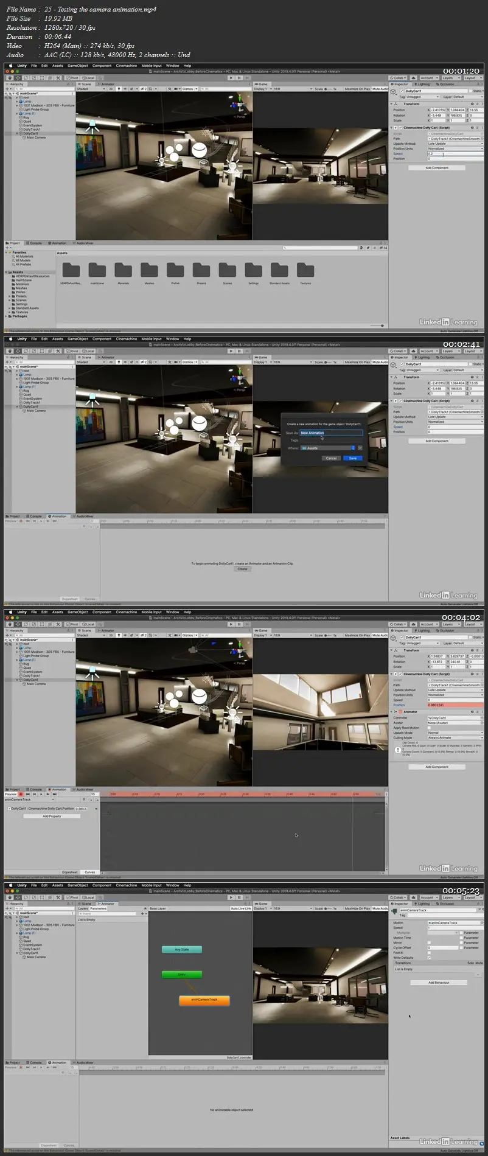The height and width of the screenshot is (1156, 488).
Task: Open the Meshes folder in Project panel
Action: (149, 270)
